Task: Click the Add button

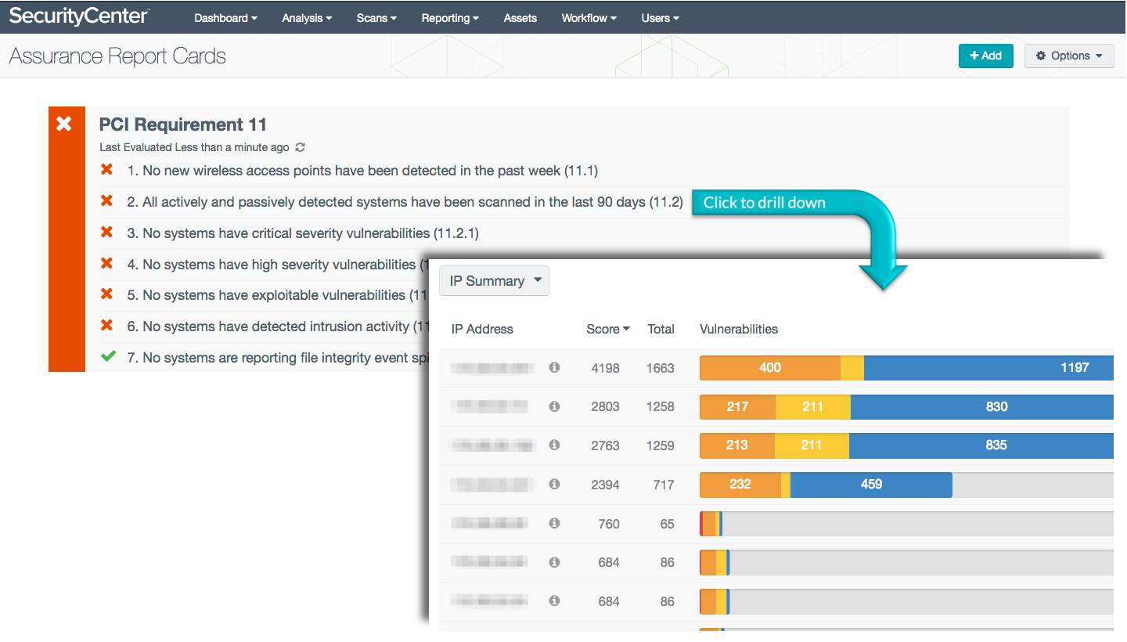Action: pyautogui.click(x=986, y=56)
